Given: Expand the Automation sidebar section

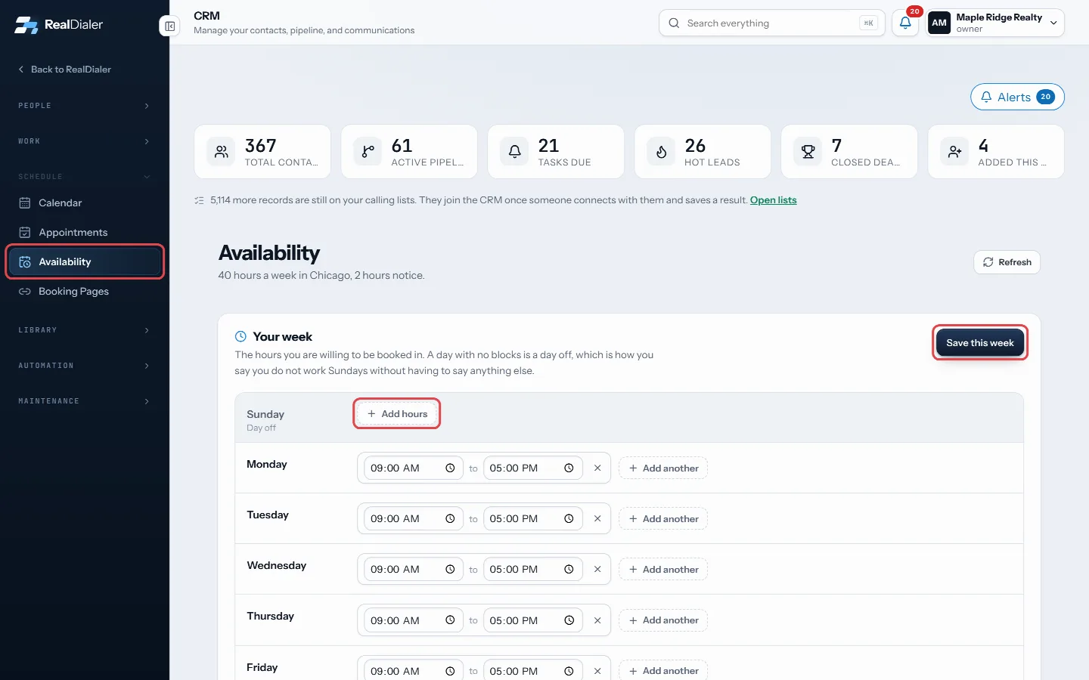Looking at the screenshot, I should click(x=84, y=366).
